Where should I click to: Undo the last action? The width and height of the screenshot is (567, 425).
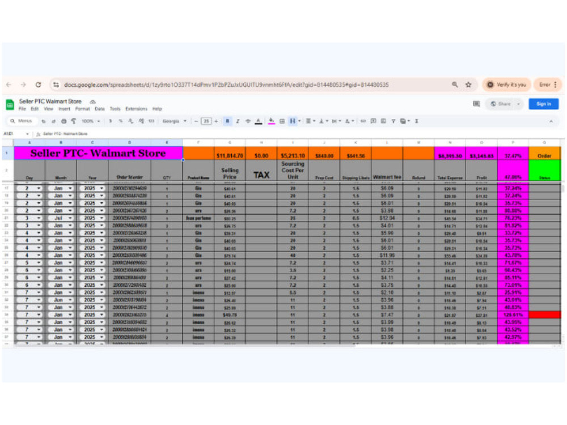point(44,121)
